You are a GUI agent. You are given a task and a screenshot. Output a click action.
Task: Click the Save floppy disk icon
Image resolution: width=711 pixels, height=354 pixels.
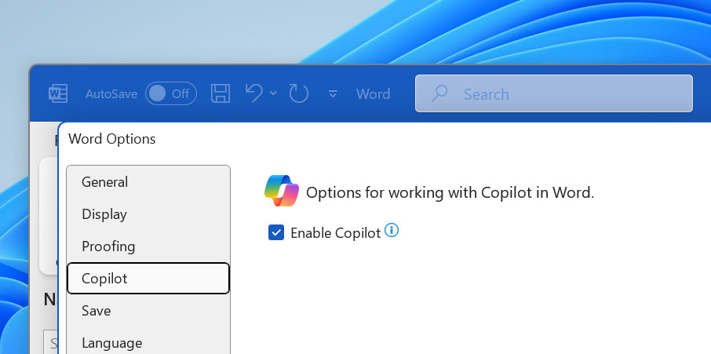(221, 94)
